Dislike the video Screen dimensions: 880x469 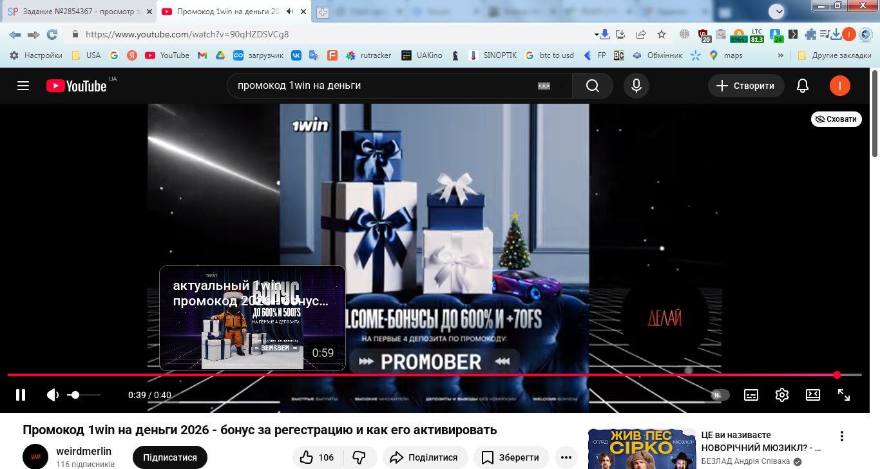coord(359,457)
